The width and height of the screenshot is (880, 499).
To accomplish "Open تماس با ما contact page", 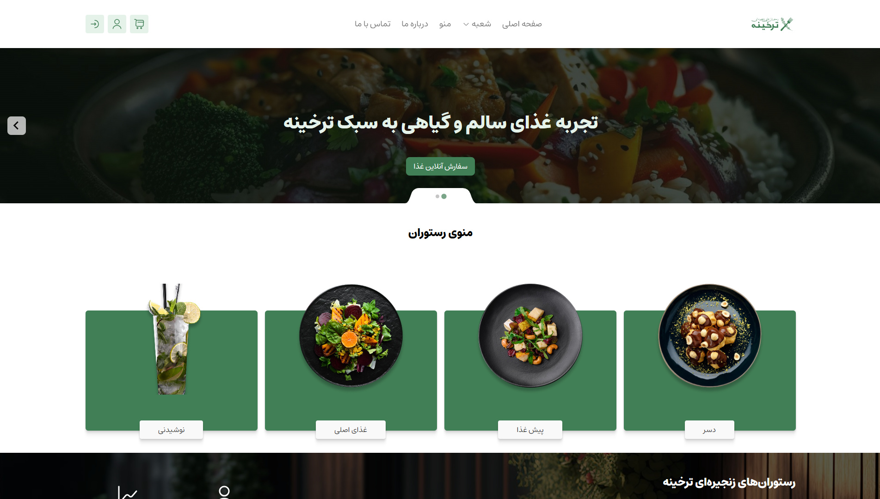I will [x=373, y=24].
